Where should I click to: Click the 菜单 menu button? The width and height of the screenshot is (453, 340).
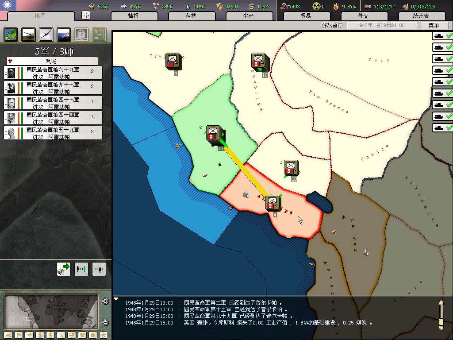[433, 26]
